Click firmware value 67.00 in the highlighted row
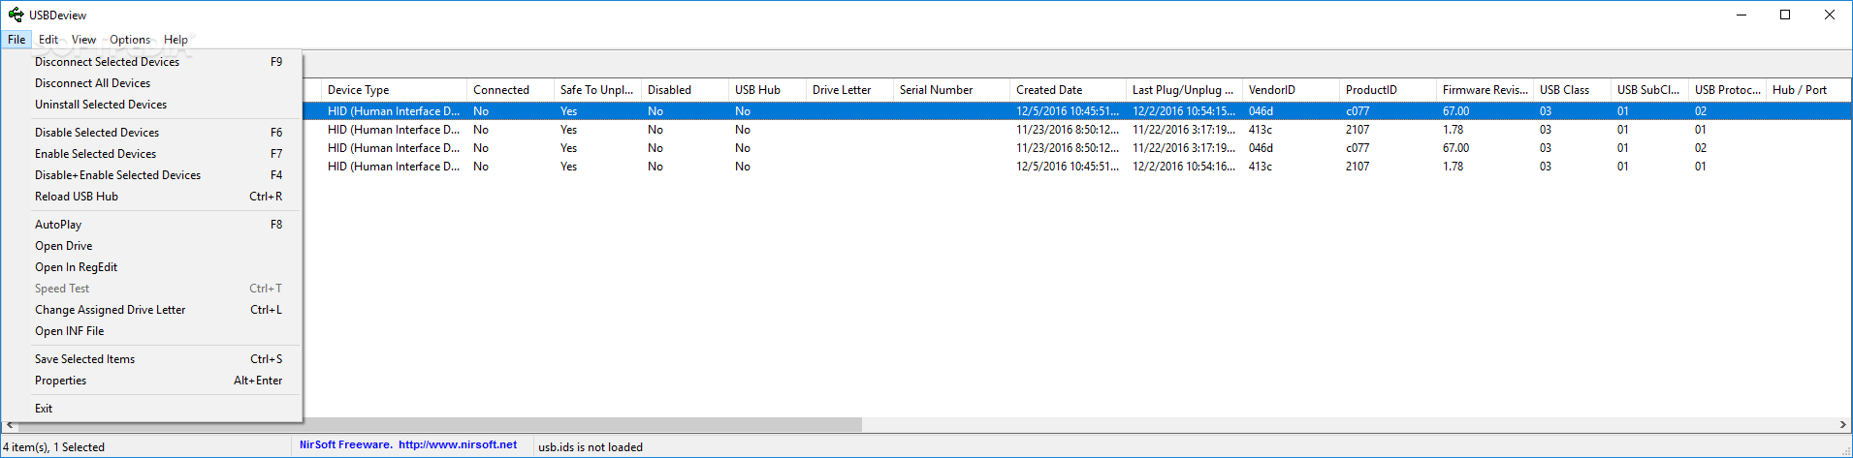 click(1455, 111)
